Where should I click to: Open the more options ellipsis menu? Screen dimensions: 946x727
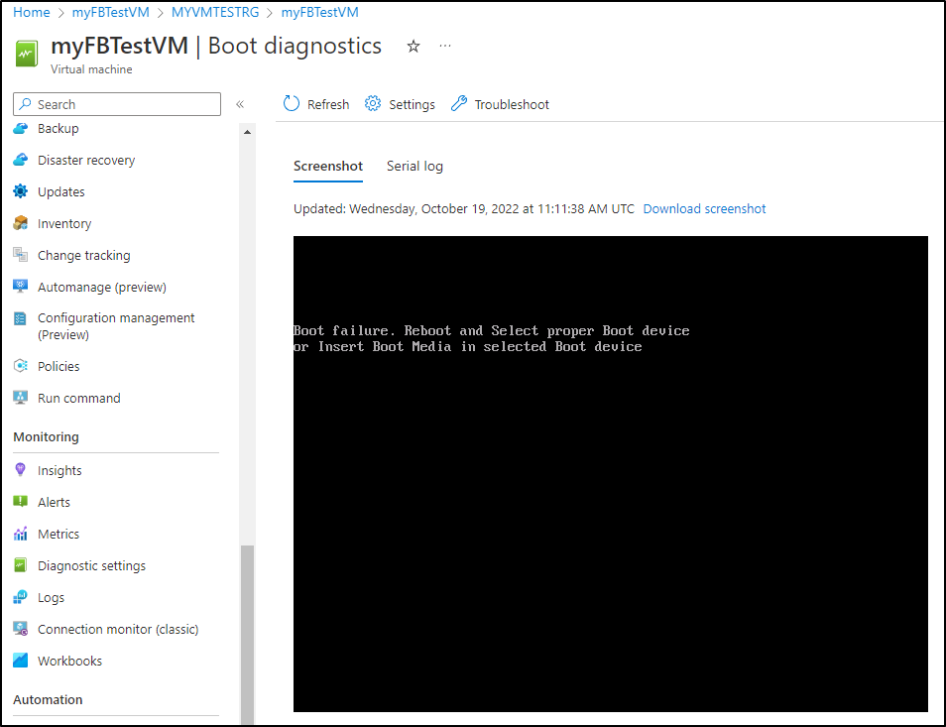pyautogui.click(x=445, y=46)
